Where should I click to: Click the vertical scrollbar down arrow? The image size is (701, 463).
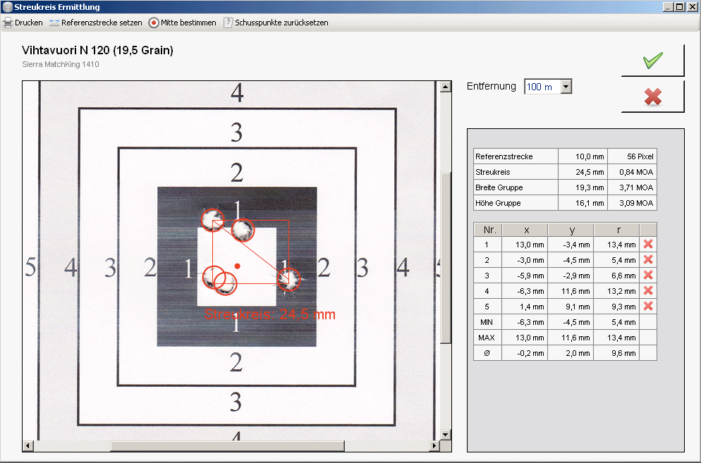[445, 434]
